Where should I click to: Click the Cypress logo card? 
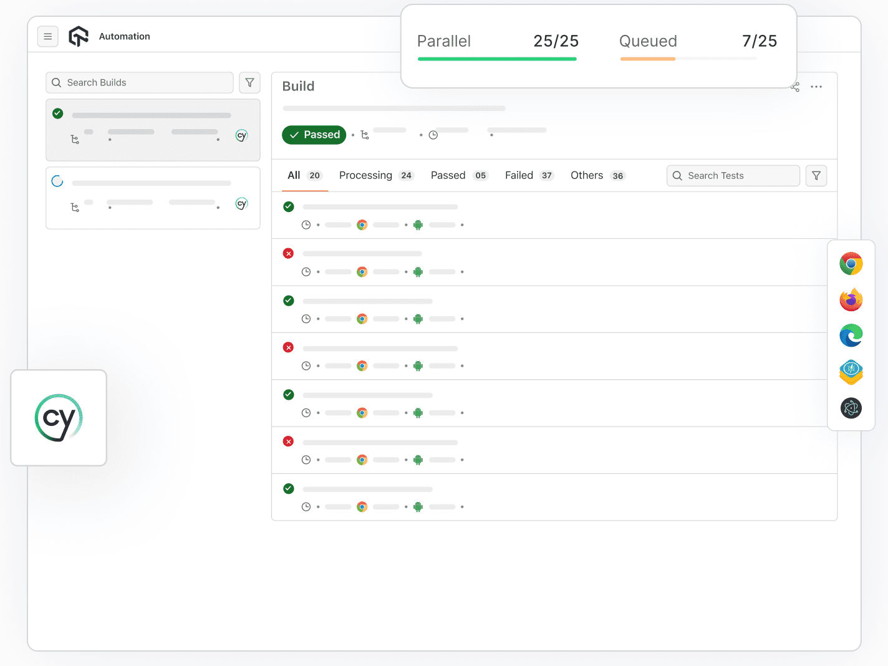tap(58, 418)
